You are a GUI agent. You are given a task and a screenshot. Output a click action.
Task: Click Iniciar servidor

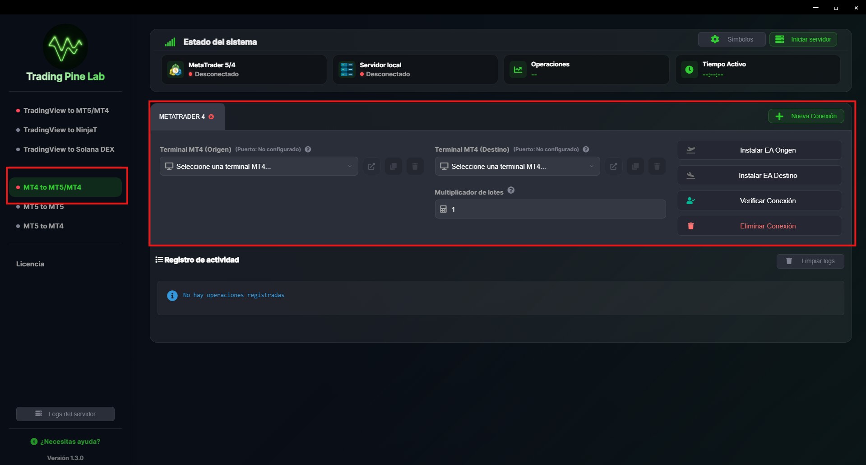pos(803,39)
